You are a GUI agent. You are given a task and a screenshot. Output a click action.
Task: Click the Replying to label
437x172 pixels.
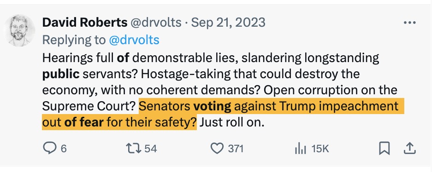click(x=74, y=40)
